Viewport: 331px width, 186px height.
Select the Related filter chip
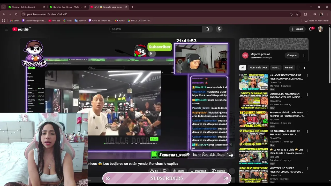click(x=289, y=68)
